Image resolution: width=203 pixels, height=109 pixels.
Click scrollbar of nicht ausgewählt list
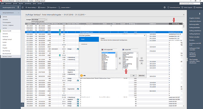pos(116,61)
